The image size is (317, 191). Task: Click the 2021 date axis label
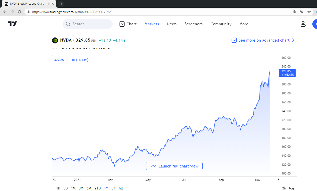77,180
